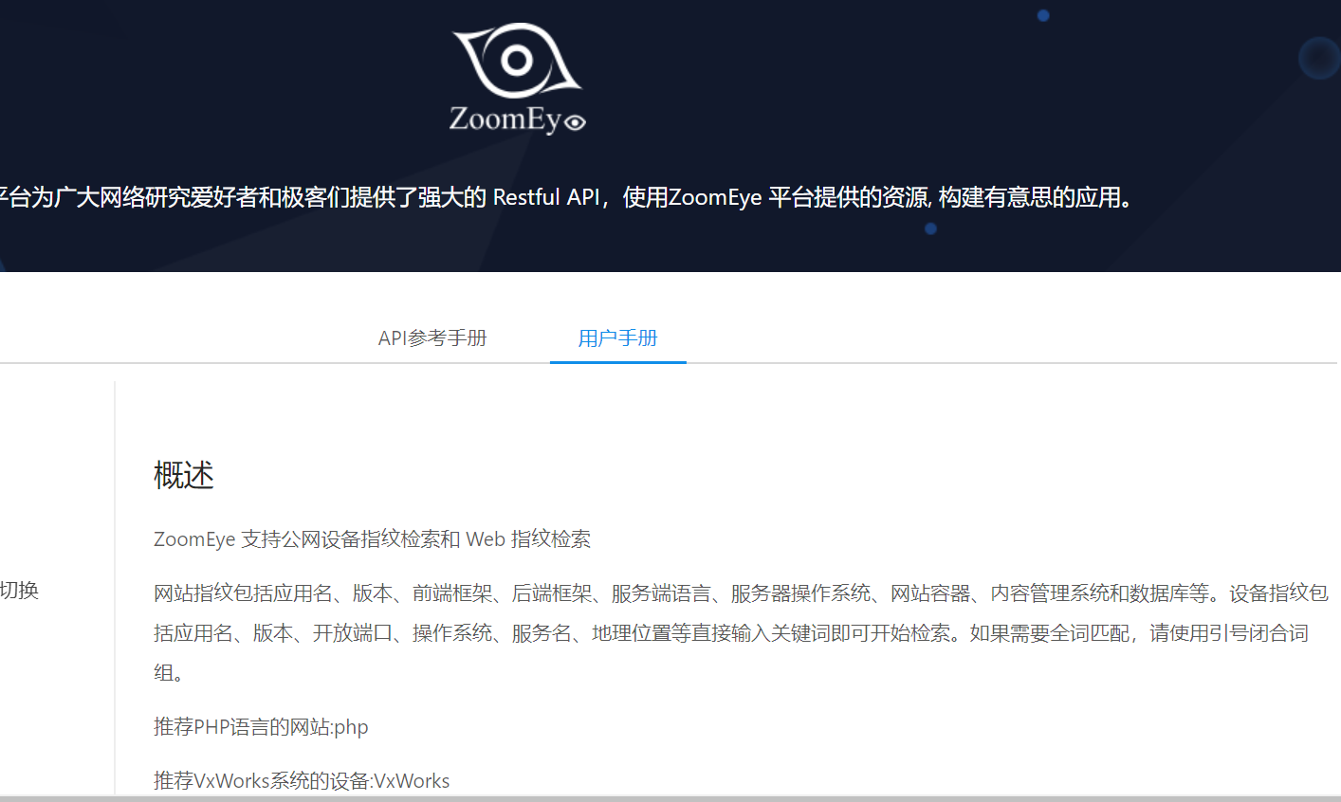The width and height of the screenshot is (1341, 802).
Task: Click the 概述 heading
Action: coord(184,475)
